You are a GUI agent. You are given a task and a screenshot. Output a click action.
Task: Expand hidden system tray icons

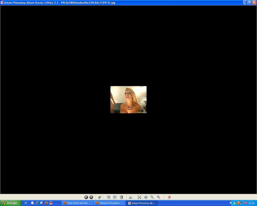231,203
